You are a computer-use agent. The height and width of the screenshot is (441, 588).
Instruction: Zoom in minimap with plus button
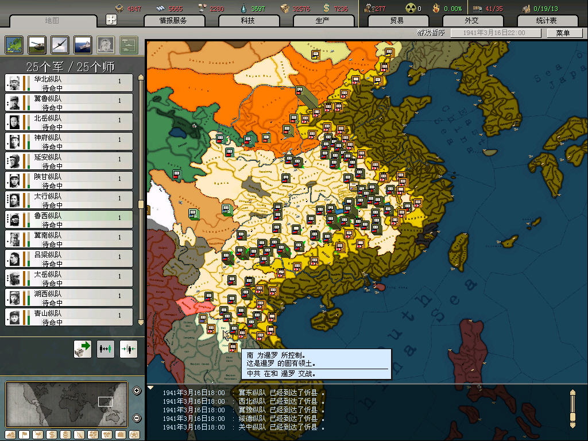137,390
